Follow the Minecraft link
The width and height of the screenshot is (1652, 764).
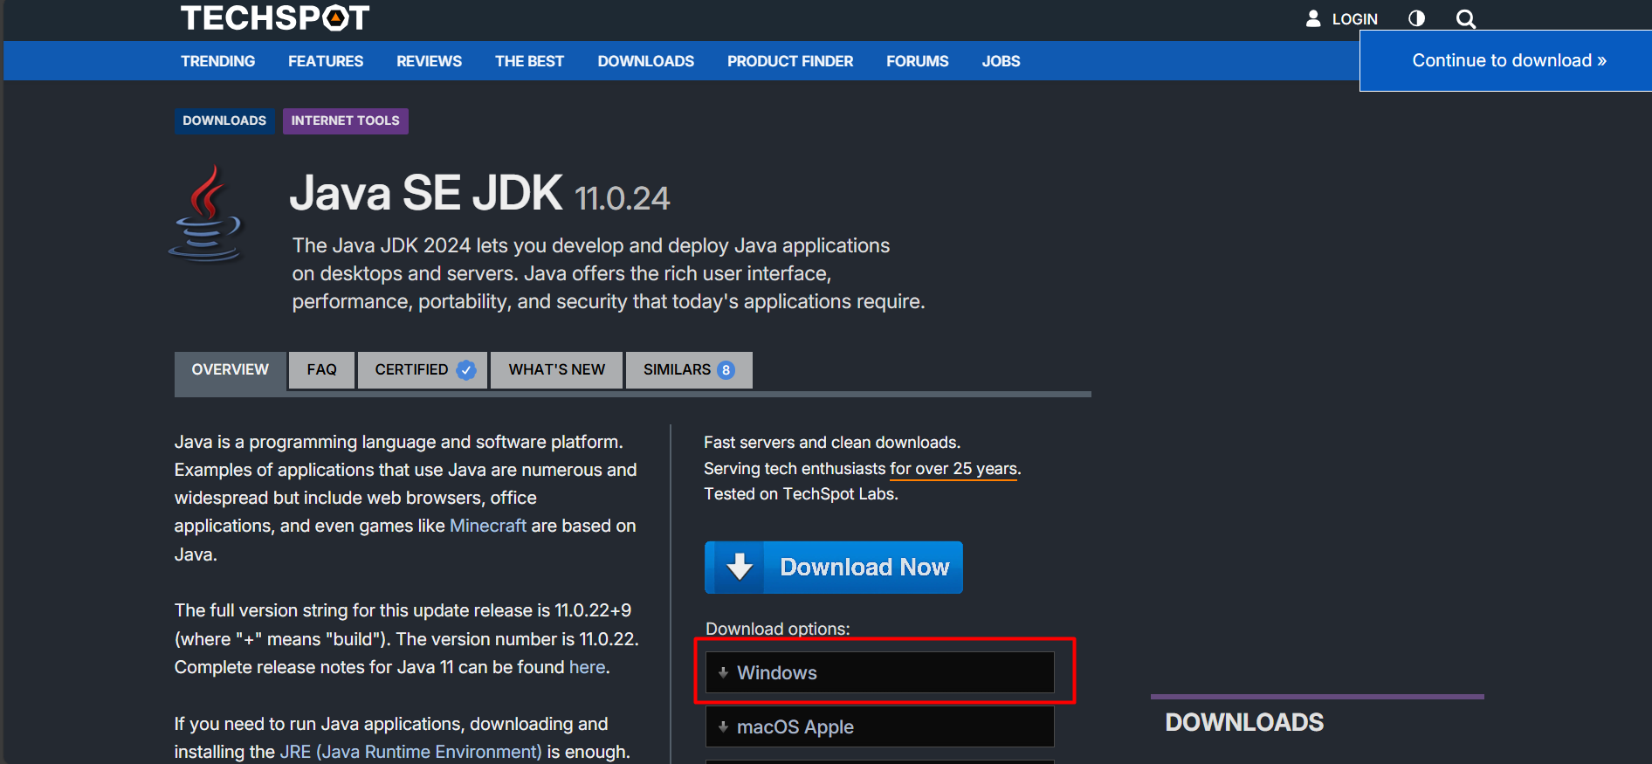click(x=488, y=526)
